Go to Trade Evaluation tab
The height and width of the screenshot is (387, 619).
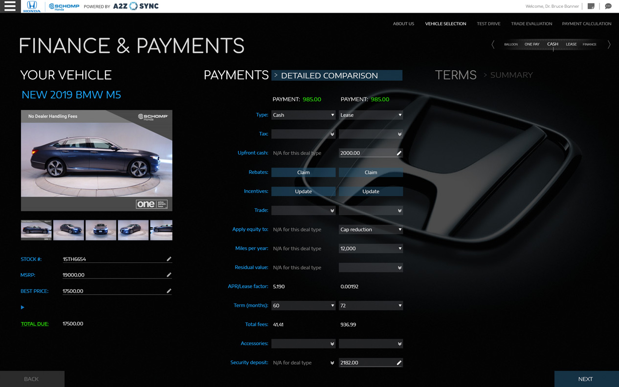[531, 23]
